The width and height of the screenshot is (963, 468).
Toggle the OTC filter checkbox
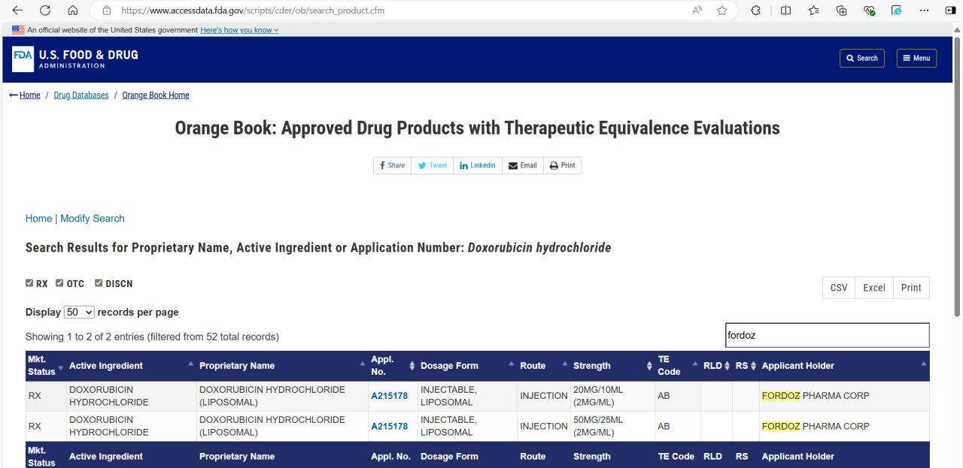tap(59, 283)
